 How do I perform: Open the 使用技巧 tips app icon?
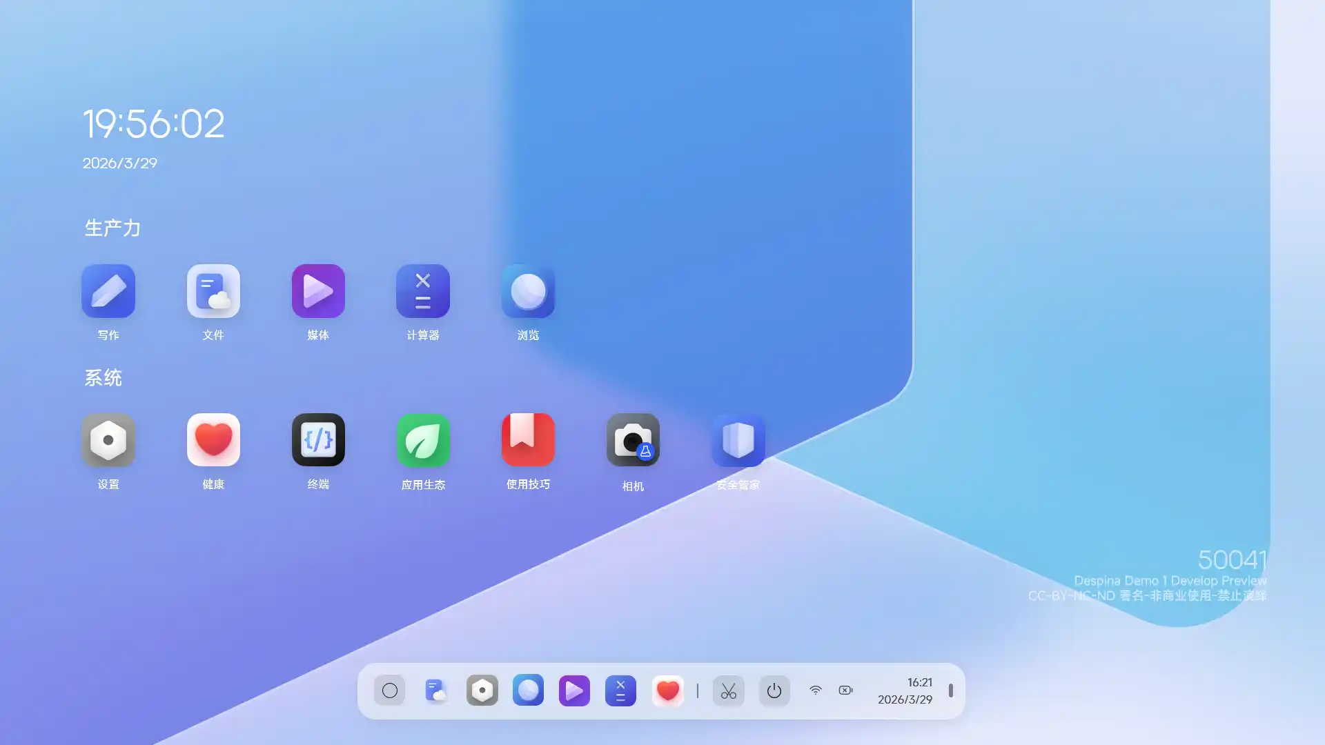(x=528, y=440)
